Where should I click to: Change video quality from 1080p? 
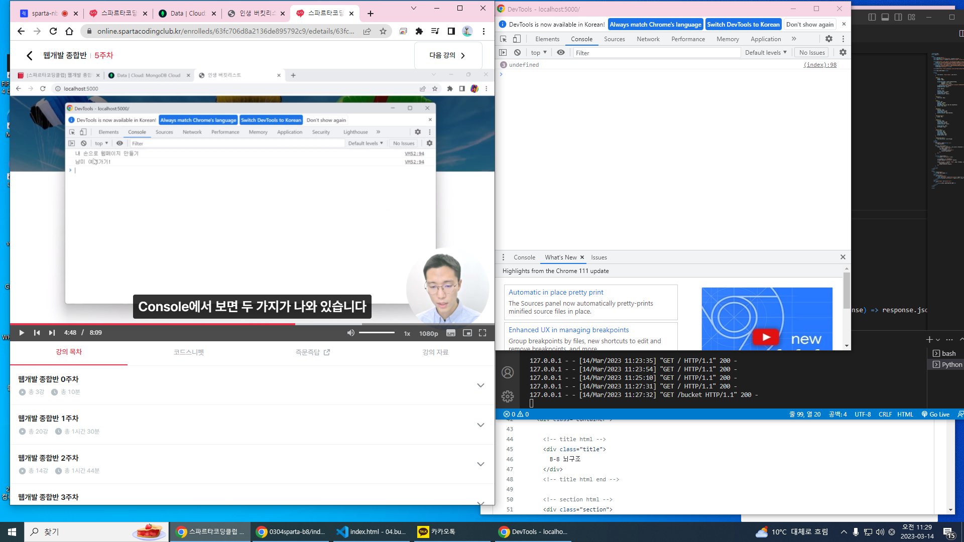pyautogui.click(x=428, y=333)
